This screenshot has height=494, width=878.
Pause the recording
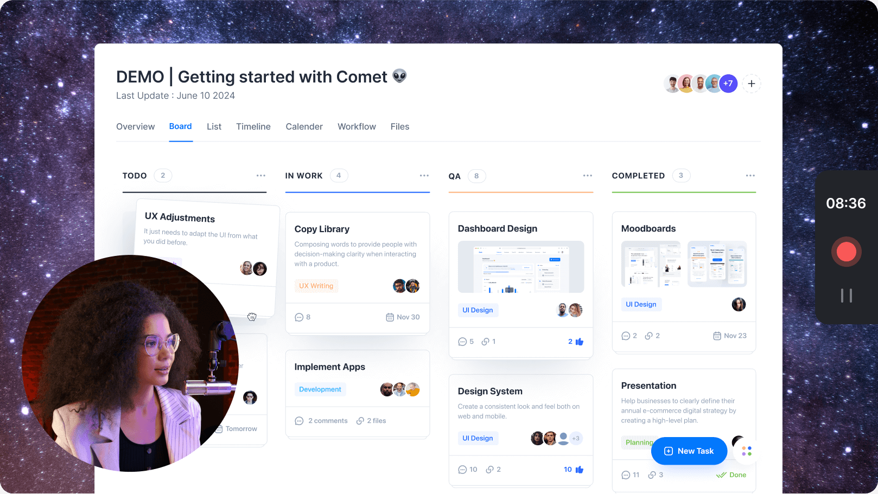846,296
